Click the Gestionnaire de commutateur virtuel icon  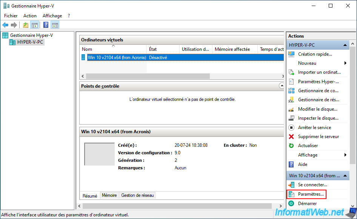(x=291, y=91)
